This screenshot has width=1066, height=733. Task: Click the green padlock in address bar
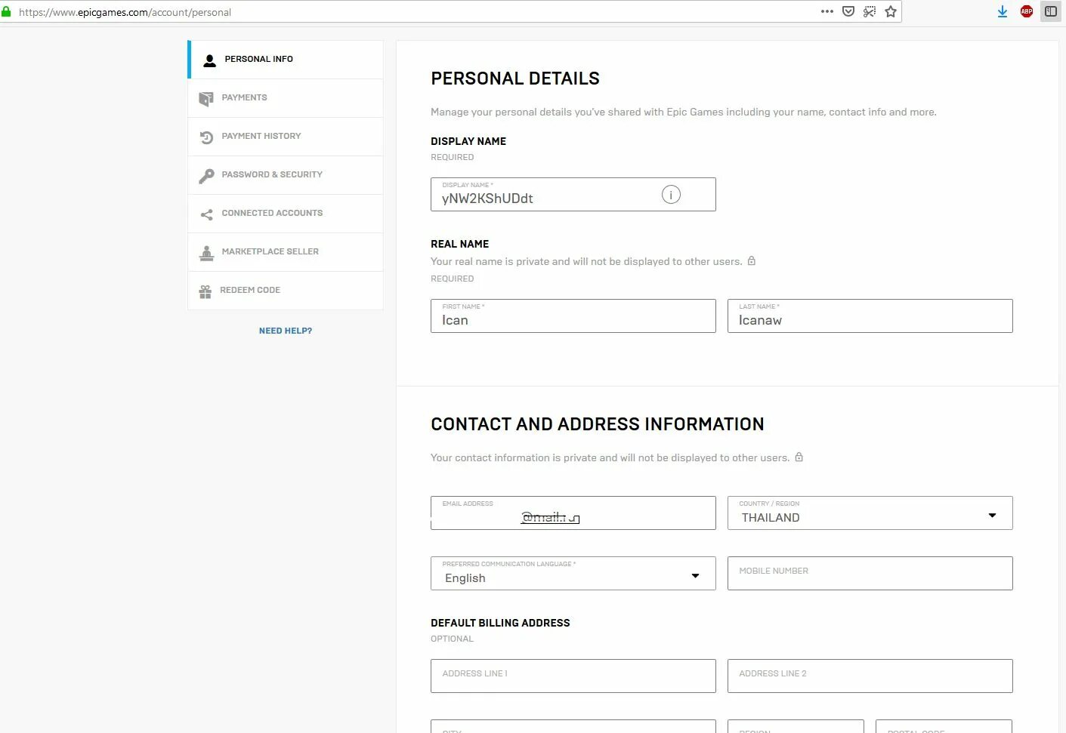coord(6,12)
